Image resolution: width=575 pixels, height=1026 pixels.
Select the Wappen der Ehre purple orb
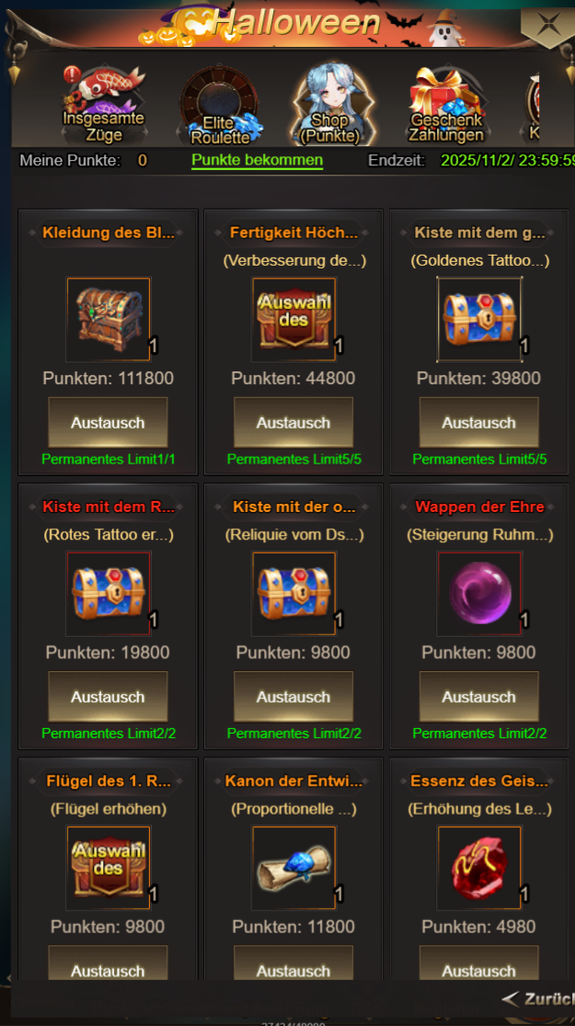pos(479,594)
